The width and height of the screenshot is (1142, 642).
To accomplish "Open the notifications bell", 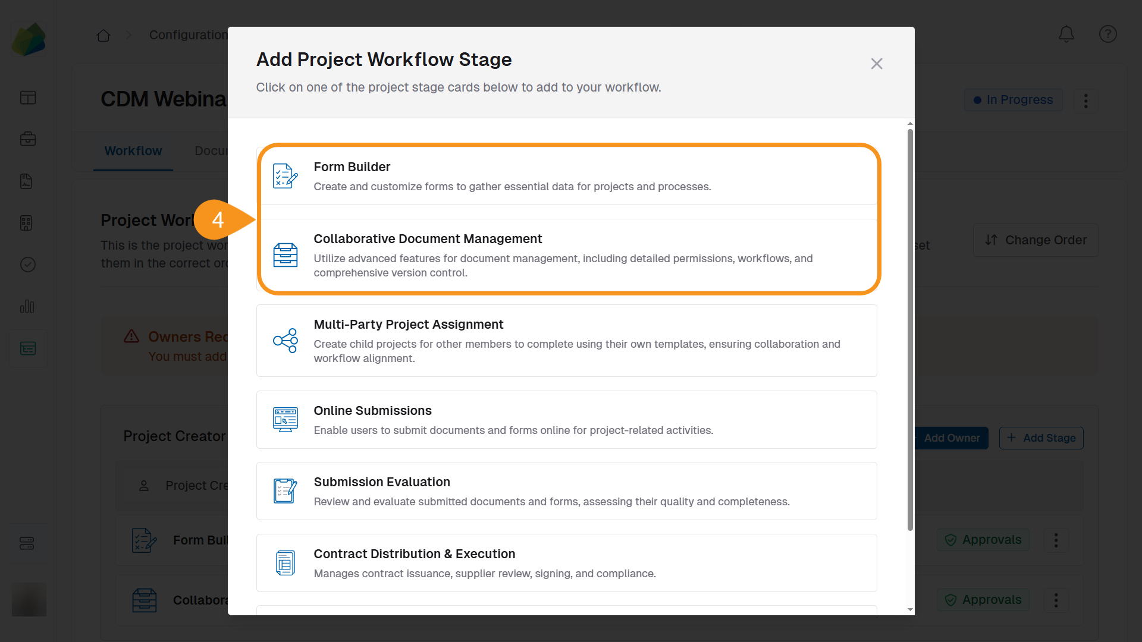I will pyautogui.click(x=1066, y=34).
